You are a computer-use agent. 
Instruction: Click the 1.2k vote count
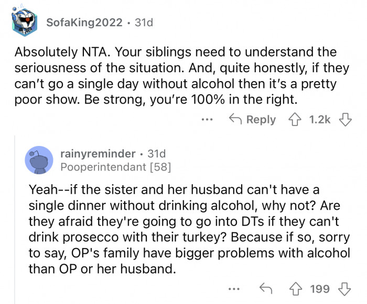click(320, 119)
